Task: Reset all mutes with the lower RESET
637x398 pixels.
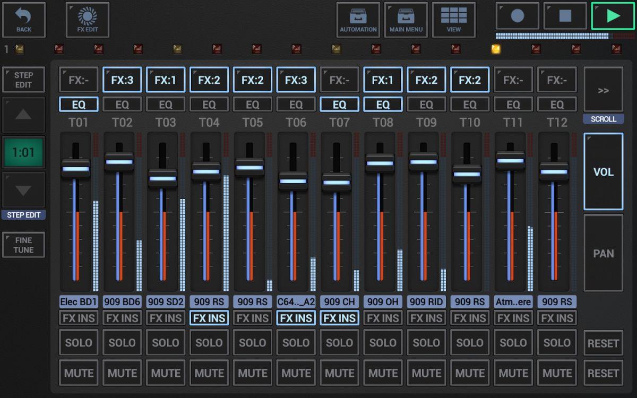Action: 604,373
